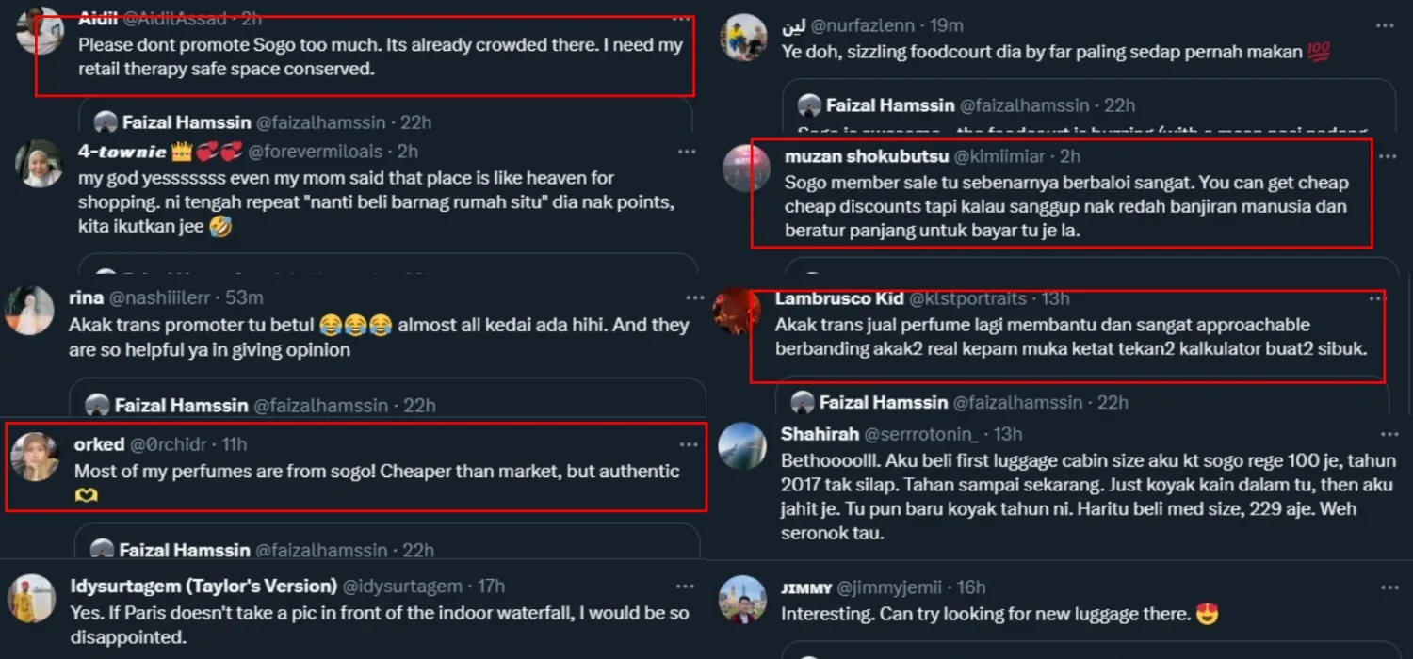
Task: Click the display name Idysurtagem (Taylor's Version)
Action: coord(203,587)
